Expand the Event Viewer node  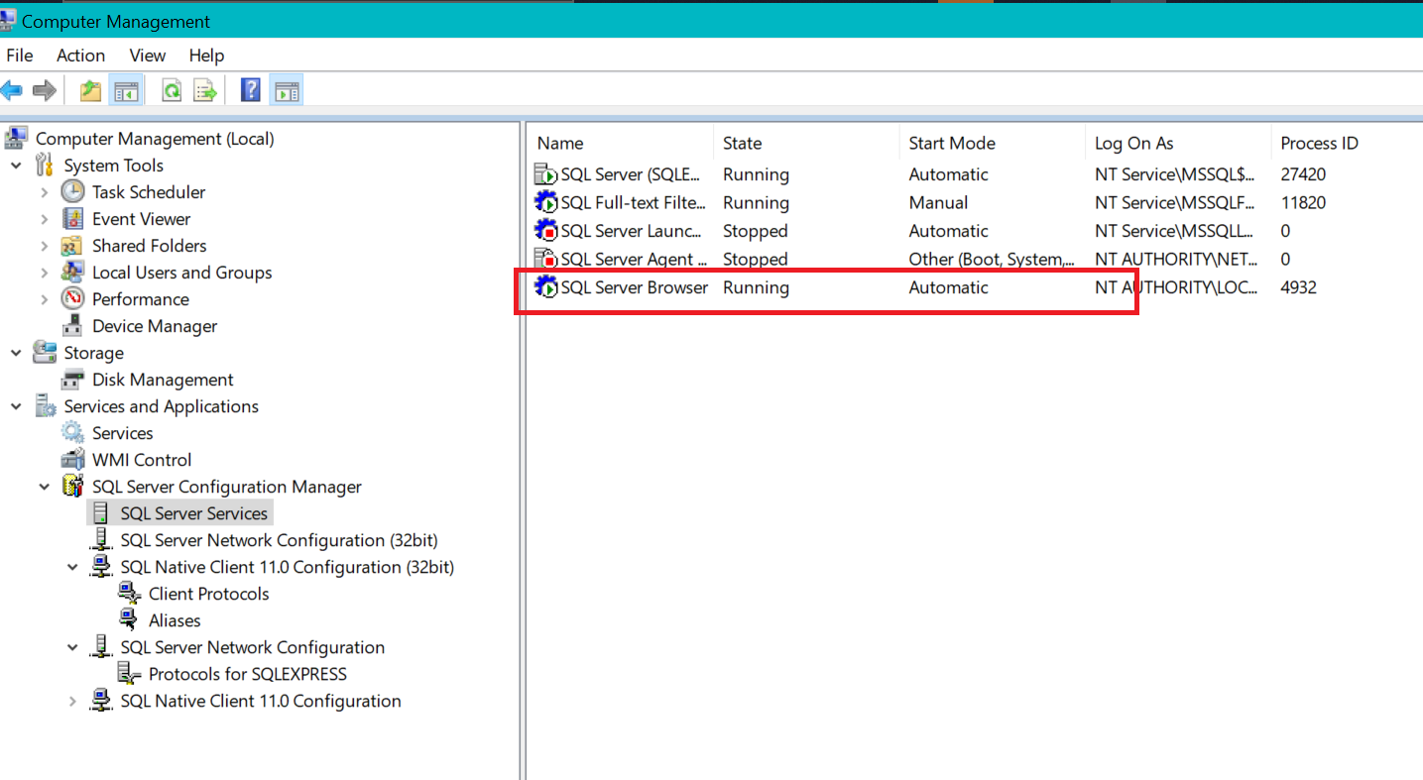click(x=45, y=219)
